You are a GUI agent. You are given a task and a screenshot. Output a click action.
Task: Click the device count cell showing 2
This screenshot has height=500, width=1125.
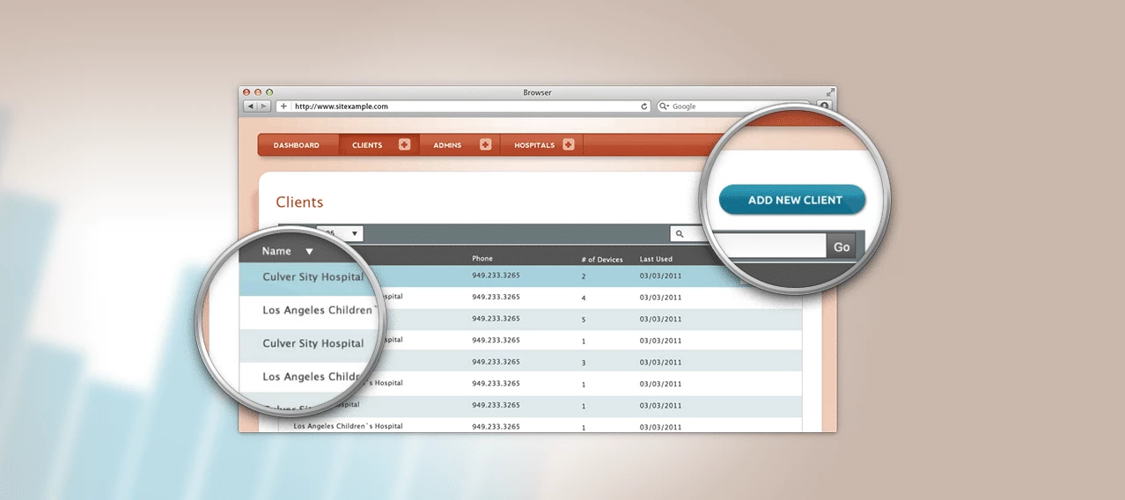(x=584, y=276)
